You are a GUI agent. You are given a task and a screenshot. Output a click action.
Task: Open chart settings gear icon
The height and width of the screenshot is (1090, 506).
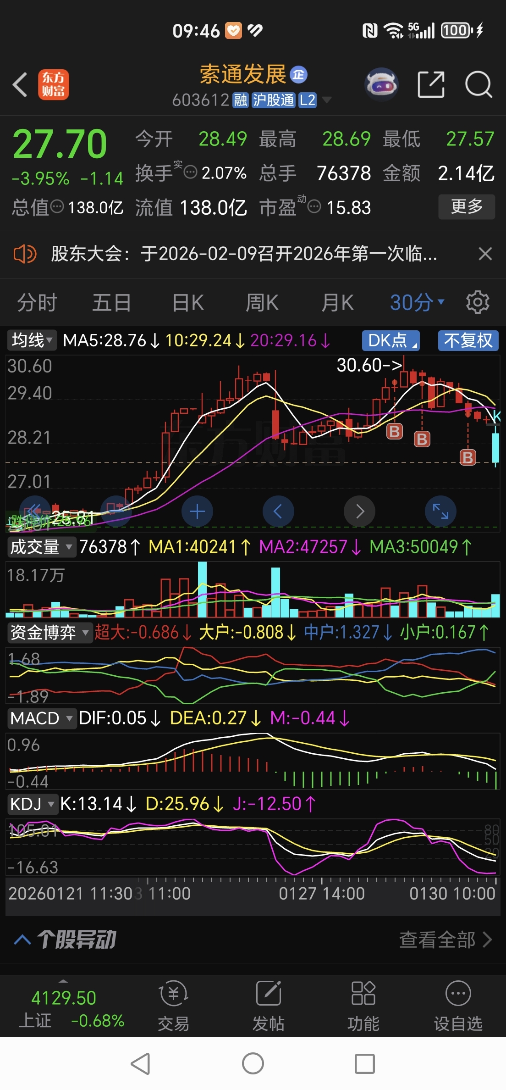pyautogui.click(x=478, y=302)
